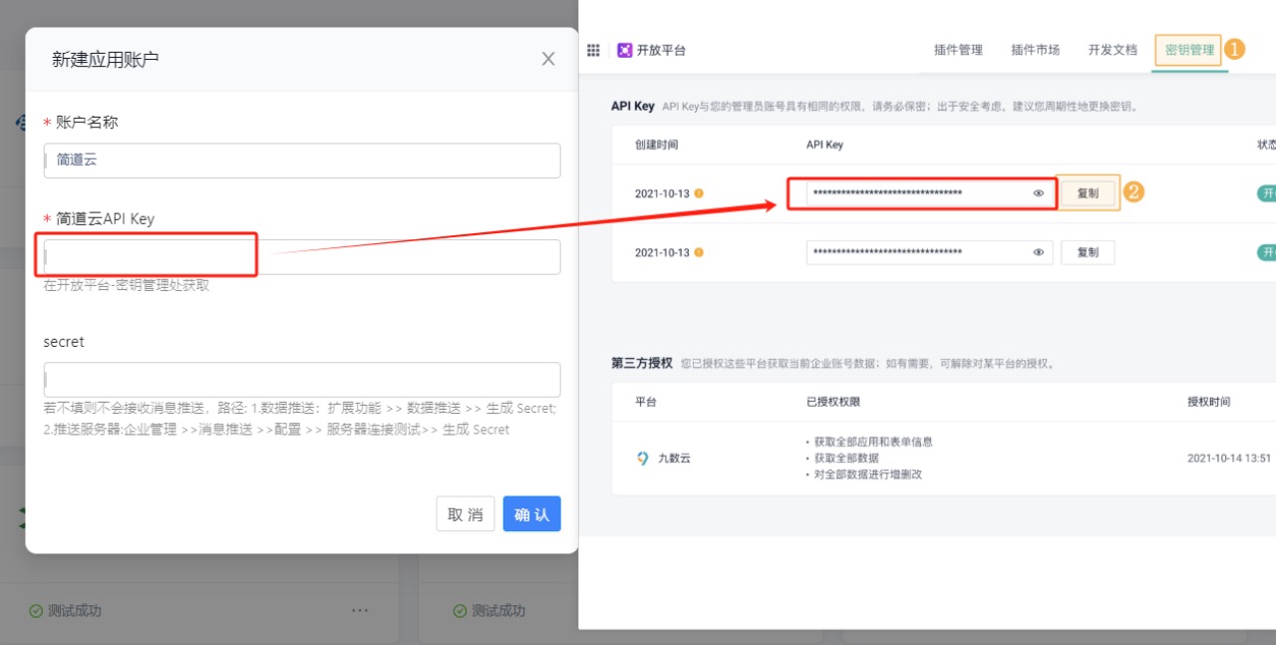The height and width of the screenshot is (645, 1276).
Task: Toggle the second API Key status switch
Action: (1266, 252)
